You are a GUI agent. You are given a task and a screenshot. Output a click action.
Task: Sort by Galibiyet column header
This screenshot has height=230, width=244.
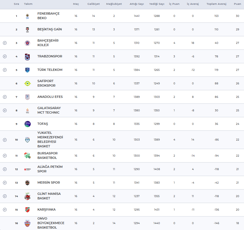(94, 4)
